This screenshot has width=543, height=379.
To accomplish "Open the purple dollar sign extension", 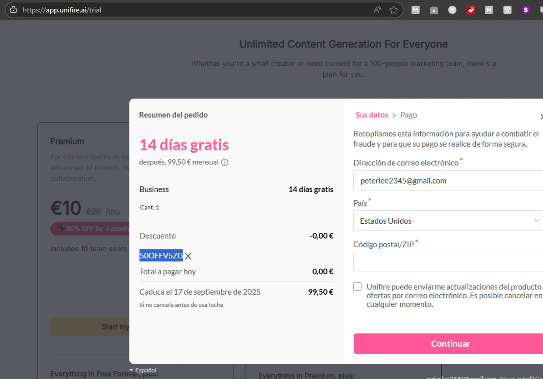I will [526, 10].
